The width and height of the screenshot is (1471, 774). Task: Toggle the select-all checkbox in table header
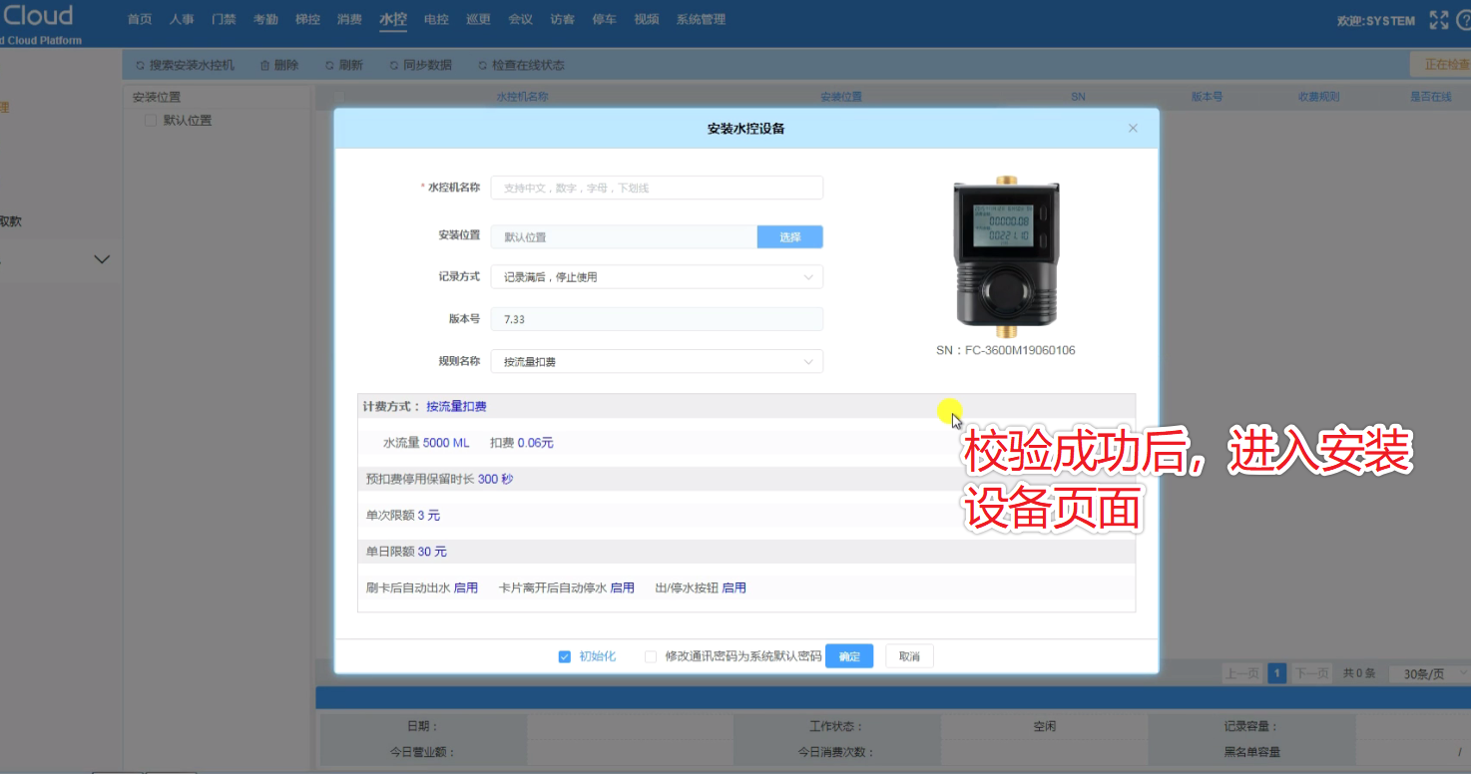tap(339, 97)
